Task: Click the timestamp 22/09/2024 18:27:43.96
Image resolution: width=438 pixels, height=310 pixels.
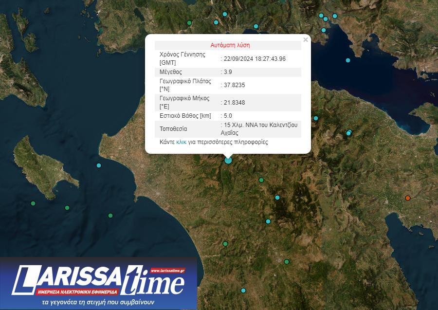Action: point(254,58)
